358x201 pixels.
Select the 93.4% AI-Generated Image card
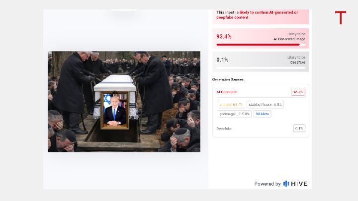261,38
